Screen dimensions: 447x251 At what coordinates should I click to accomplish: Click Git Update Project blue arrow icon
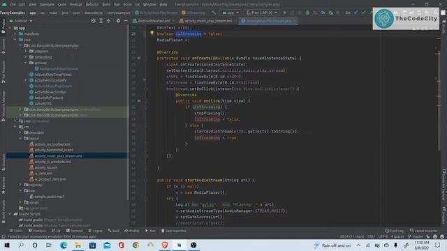pos(356,13)
